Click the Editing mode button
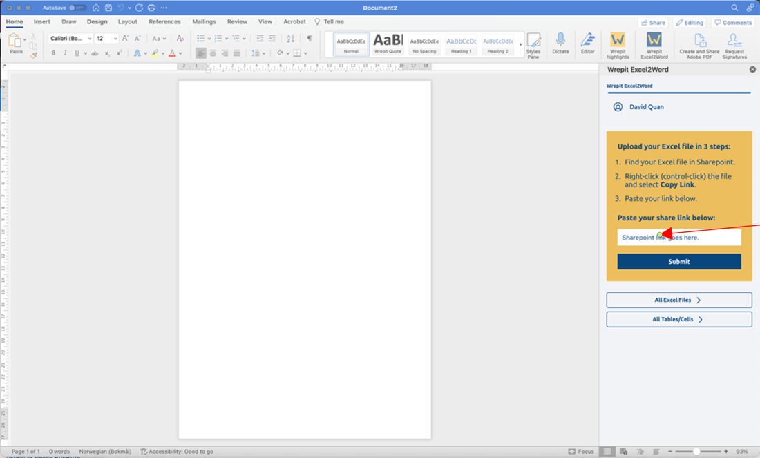Viewport: 760px width, 458px height. 690,22
